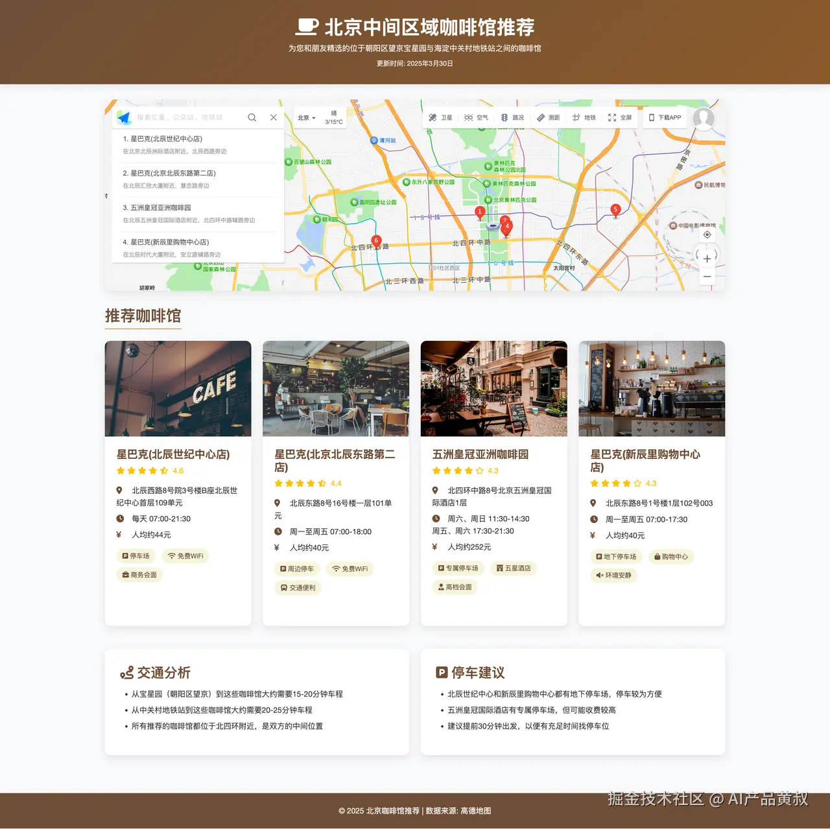
Task: Click the 周边停车 tag
Action: (x=297, y=569)
